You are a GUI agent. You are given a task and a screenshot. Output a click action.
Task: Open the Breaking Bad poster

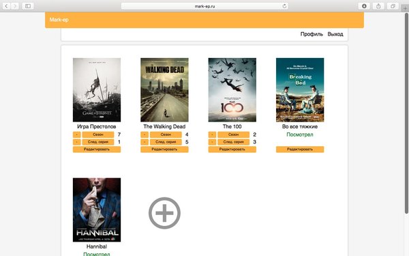[x=300, y=90]
